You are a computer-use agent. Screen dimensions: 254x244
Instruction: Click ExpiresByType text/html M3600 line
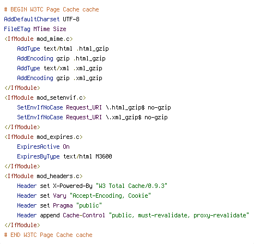[64, 156]
